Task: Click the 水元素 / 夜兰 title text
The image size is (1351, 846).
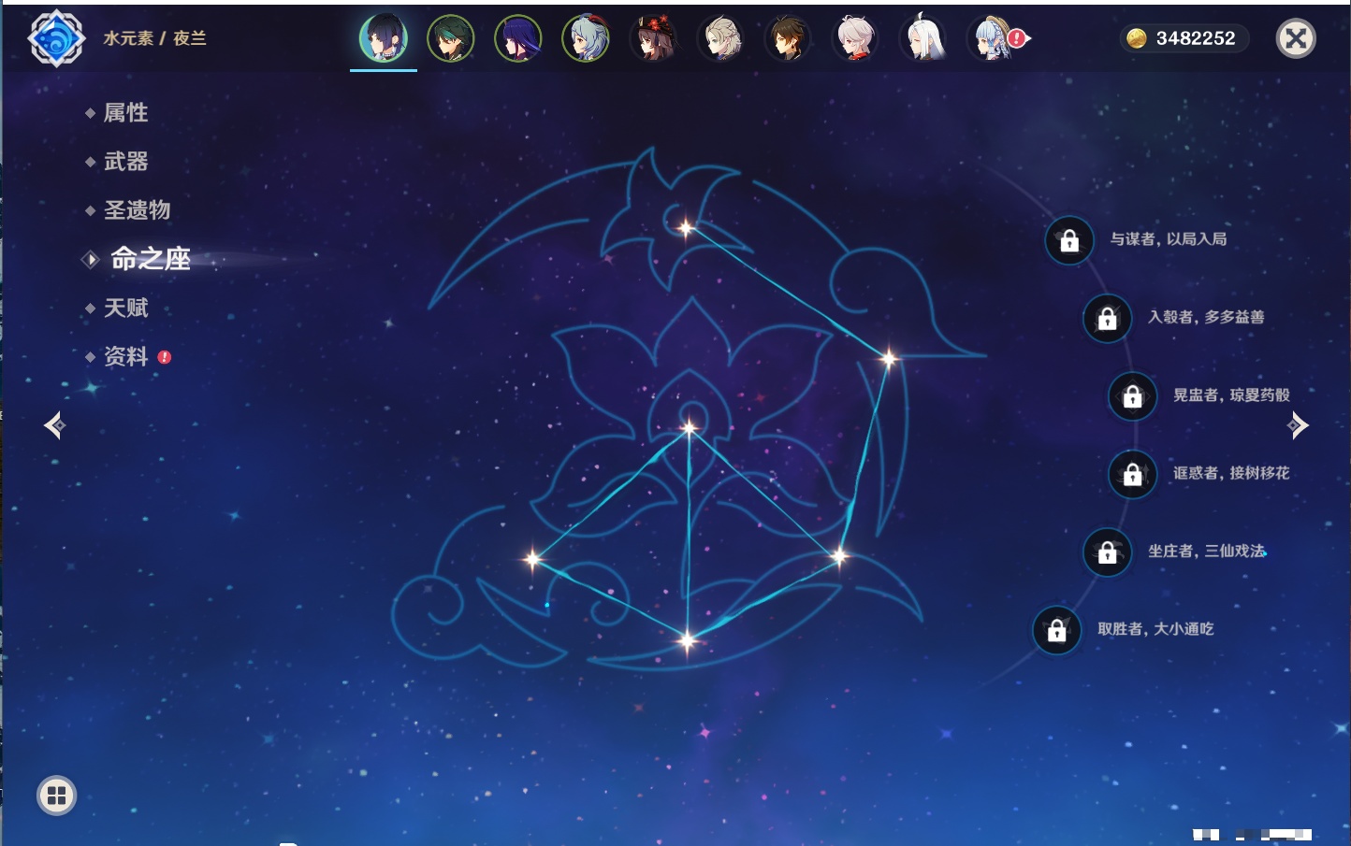Action: pyautogui.click(x=154, y=38)
